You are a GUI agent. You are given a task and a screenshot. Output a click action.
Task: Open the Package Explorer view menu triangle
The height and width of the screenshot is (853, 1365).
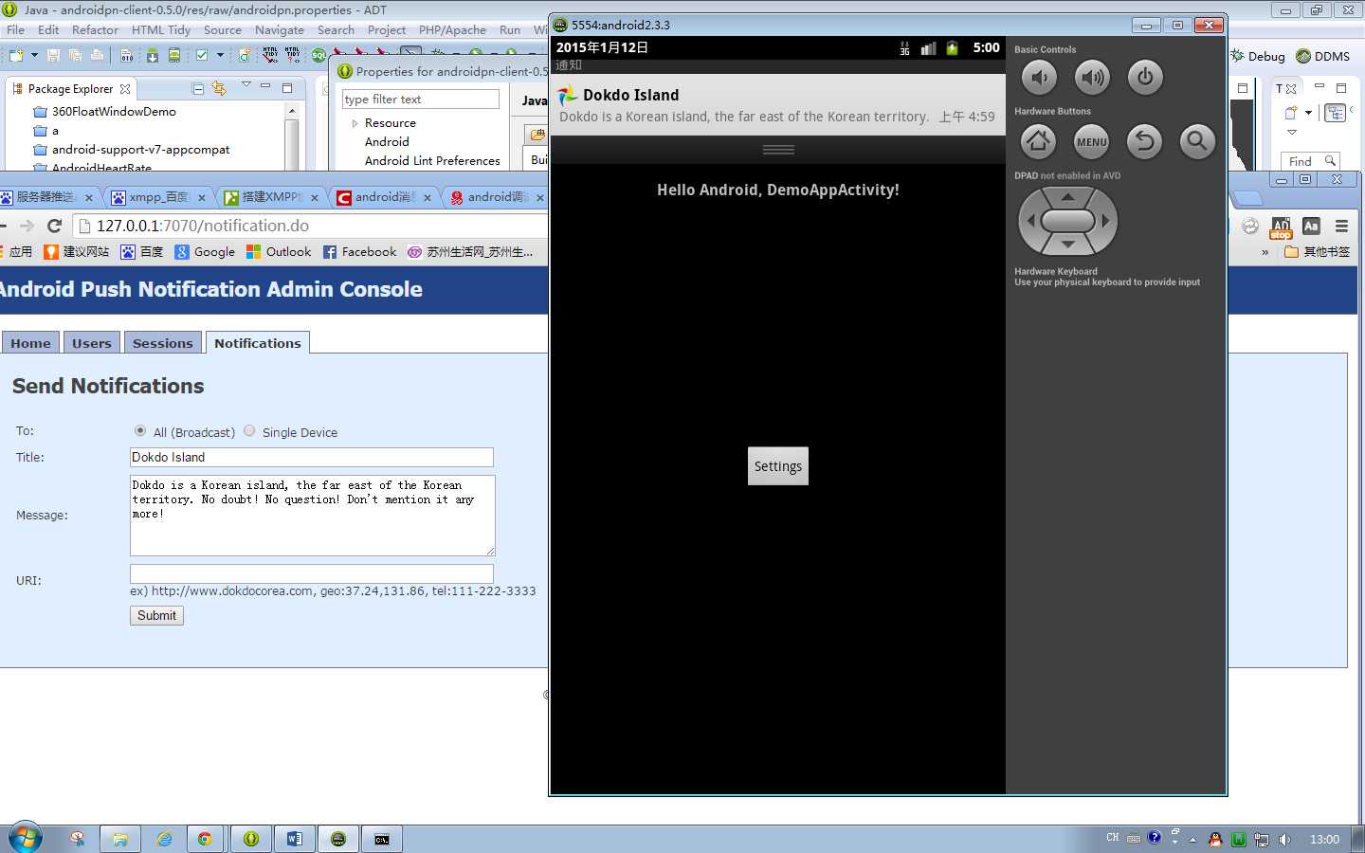click(x=246, y=85)
